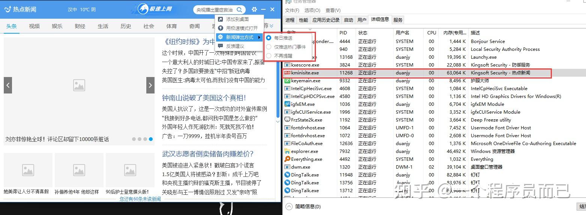This screenshot has width=586, height=215.
Task: Open headline 武汉志愿者倒卖储备肉赚差价?
Action: click(x=208, y=154)
